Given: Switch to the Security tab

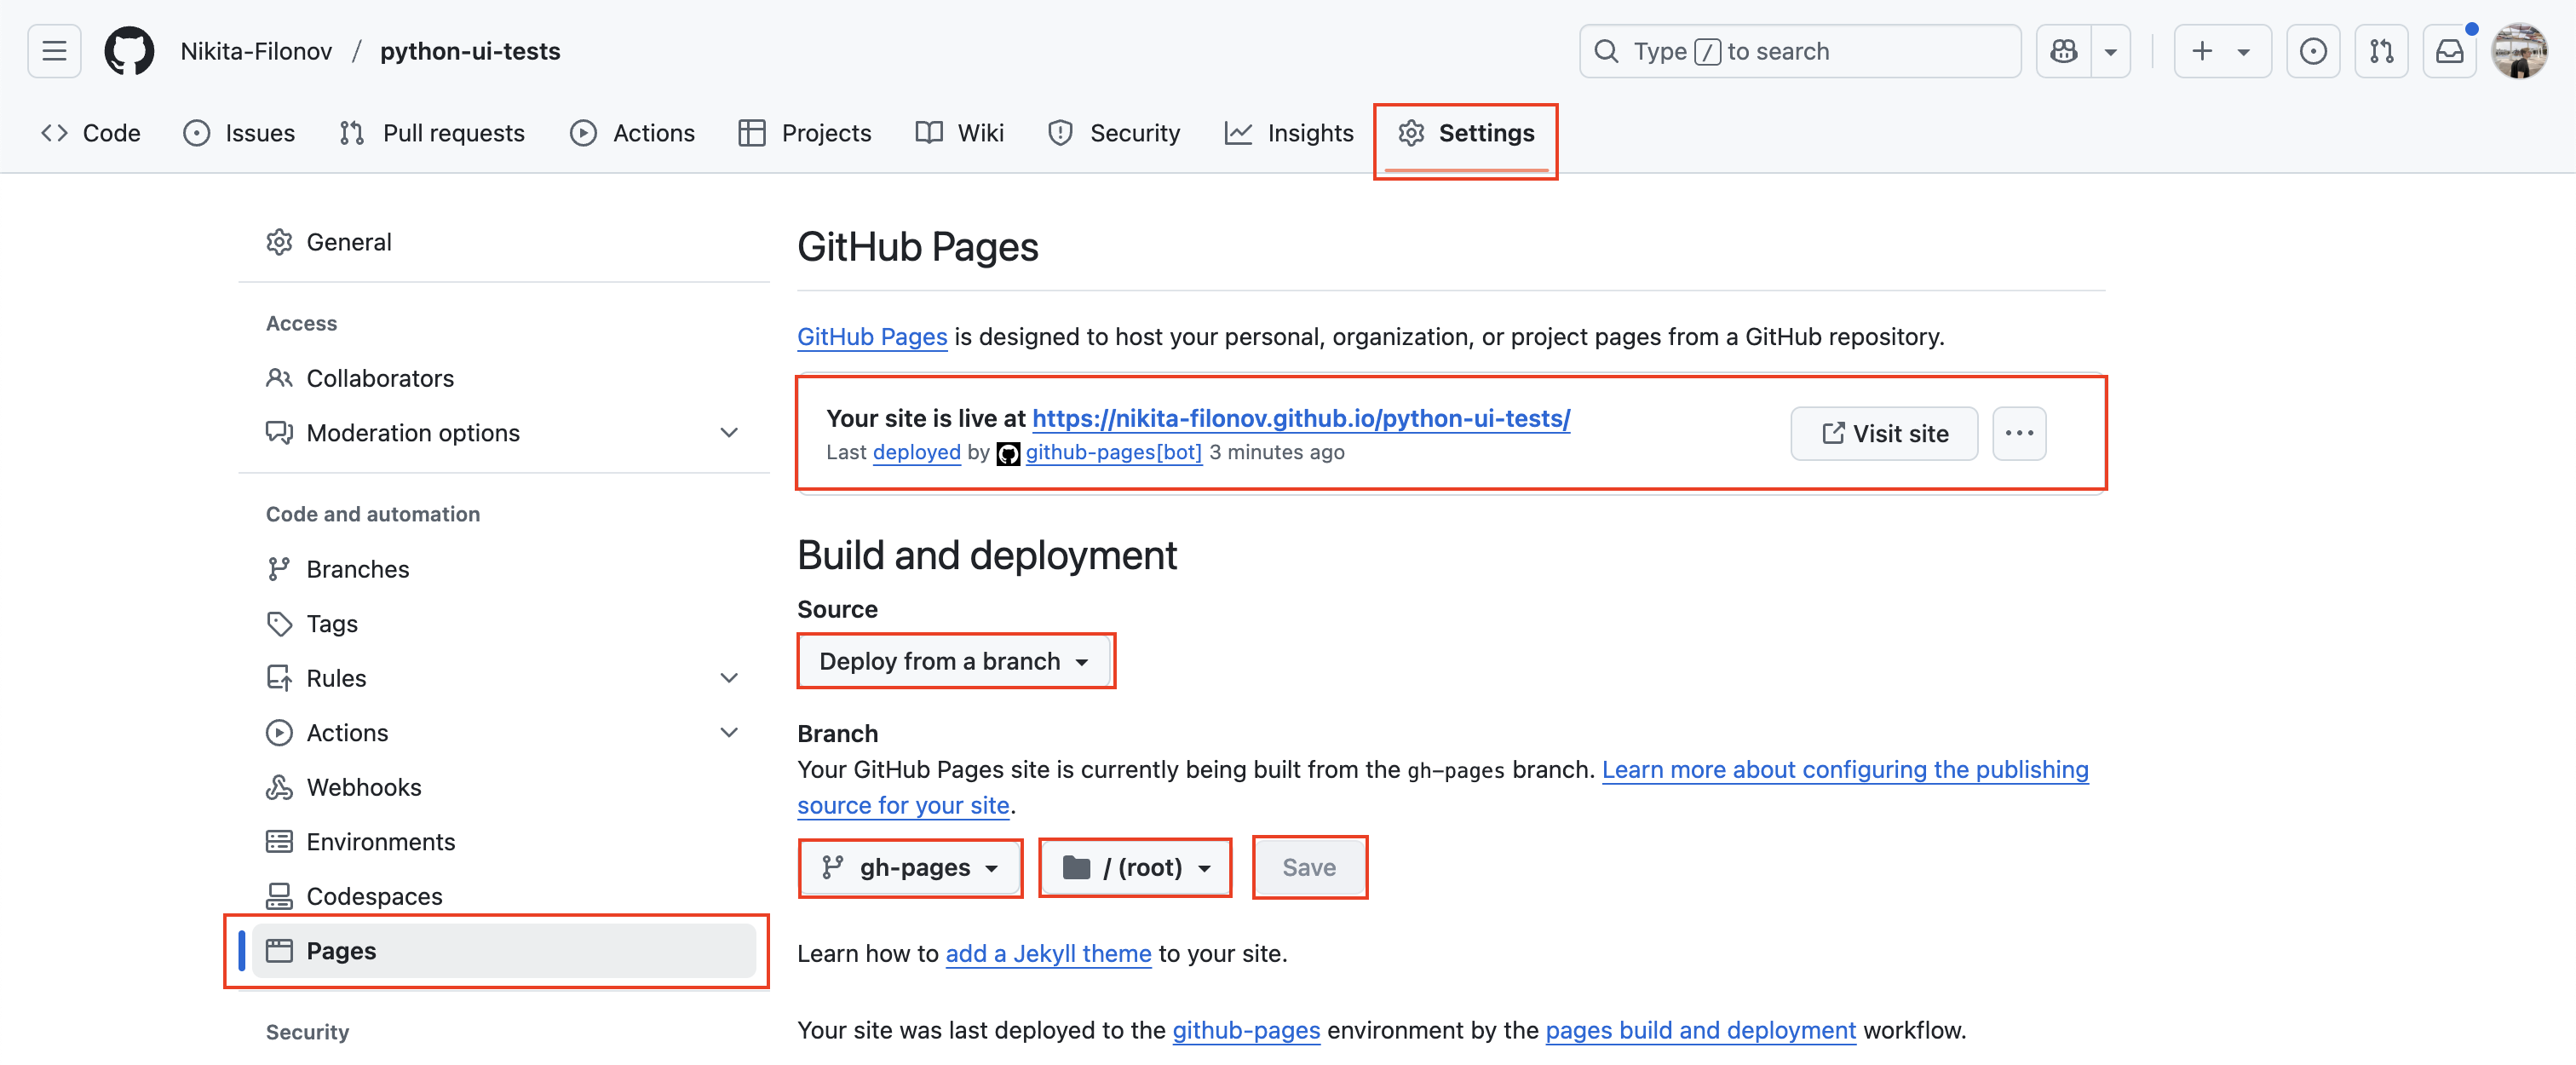Looking at the screenshot, I should click(x=1114, y=133).
